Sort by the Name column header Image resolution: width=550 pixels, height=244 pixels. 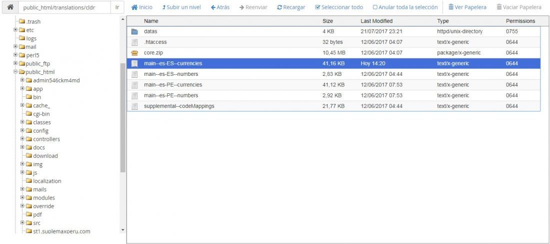tap(151, 21)
